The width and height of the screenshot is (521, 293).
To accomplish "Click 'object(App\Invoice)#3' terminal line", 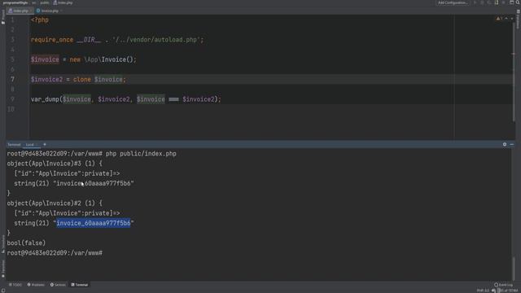I will pos(55,164).
